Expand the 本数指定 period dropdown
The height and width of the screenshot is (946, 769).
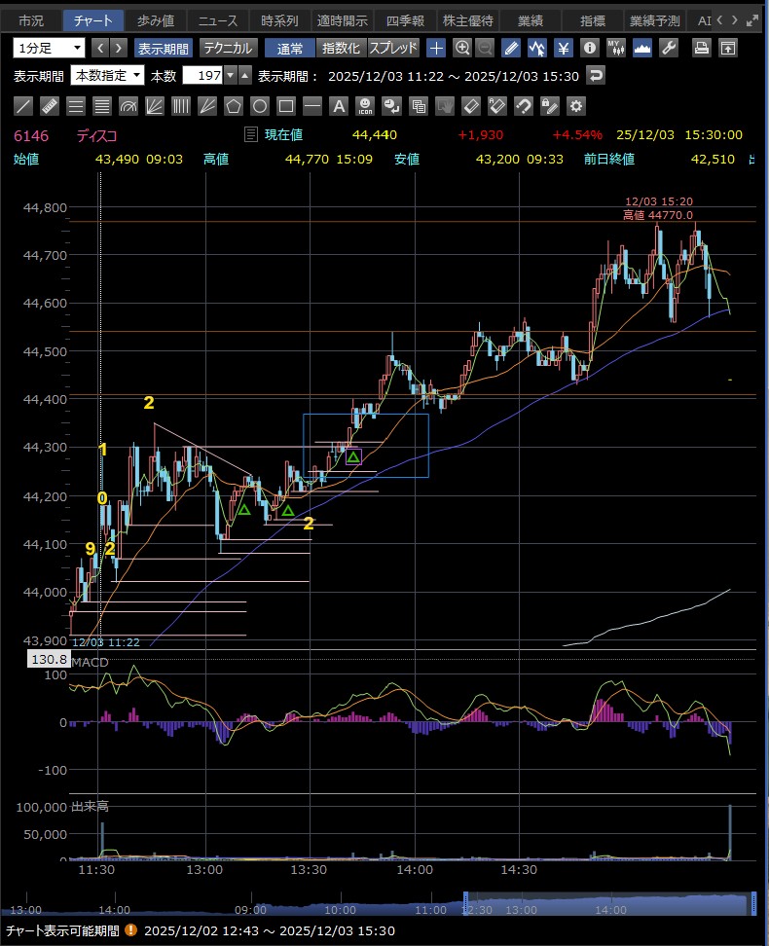[x=108, y=76]
